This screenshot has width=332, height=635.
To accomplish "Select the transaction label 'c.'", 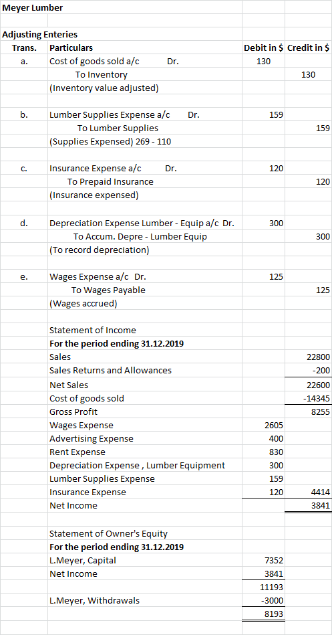I will [x=24, y=169].
